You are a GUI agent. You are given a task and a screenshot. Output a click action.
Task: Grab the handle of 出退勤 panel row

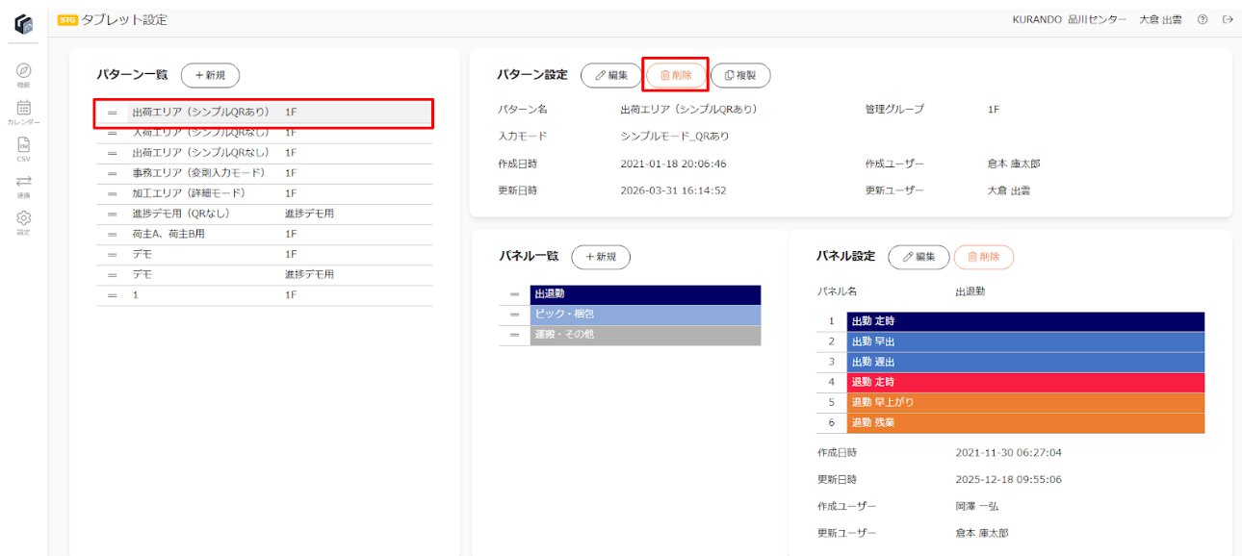(515, 294)
